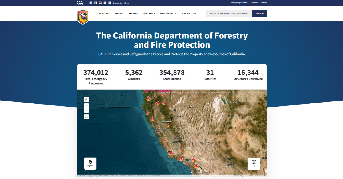The image size is (343, 179).
Task: Toggle fullscreen map view
Action: (87, 117)
